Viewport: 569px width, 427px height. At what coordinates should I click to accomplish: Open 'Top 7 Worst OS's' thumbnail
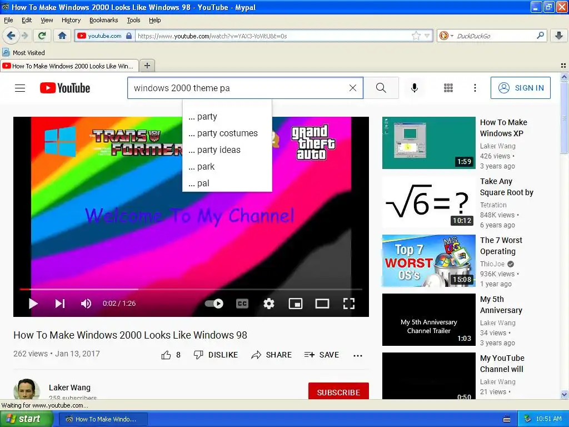428,261
